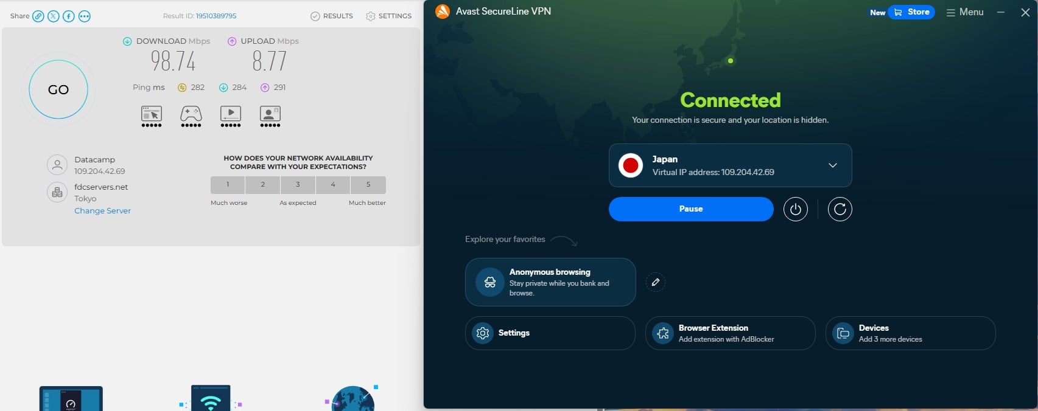Click the download ping icon beside 284
Image resolution: width=1038 pixels, height=411 pixels.
click(x=223, y=88)
